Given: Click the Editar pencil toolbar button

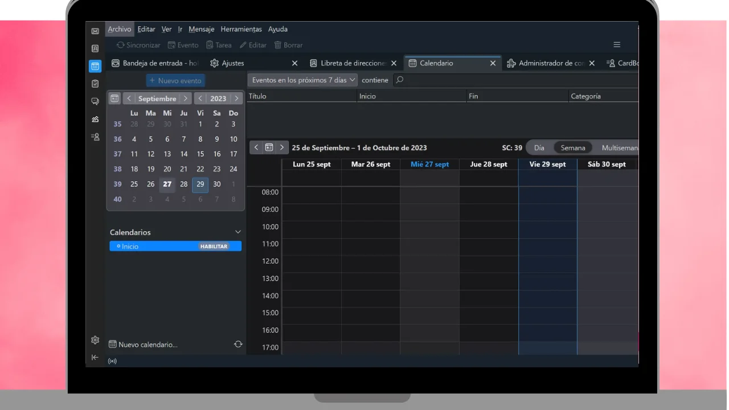Looking at the screenshot, I should tap(253, 45).
